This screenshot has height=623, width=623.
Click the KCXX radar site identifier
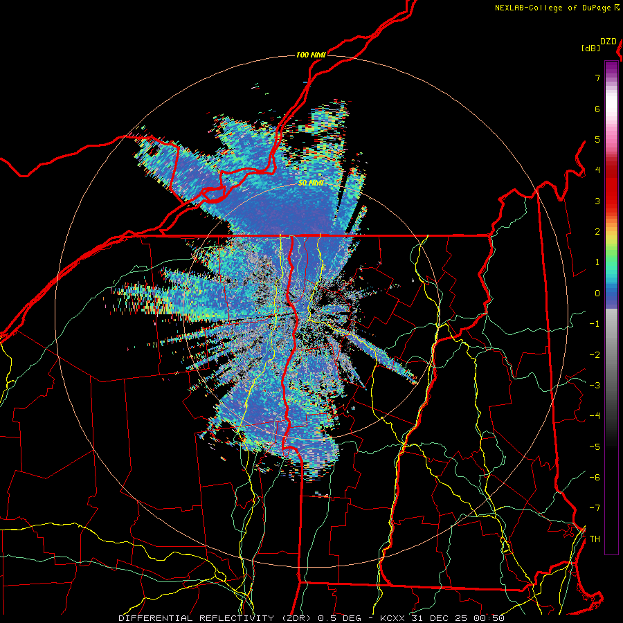click(x=393, y=618)
